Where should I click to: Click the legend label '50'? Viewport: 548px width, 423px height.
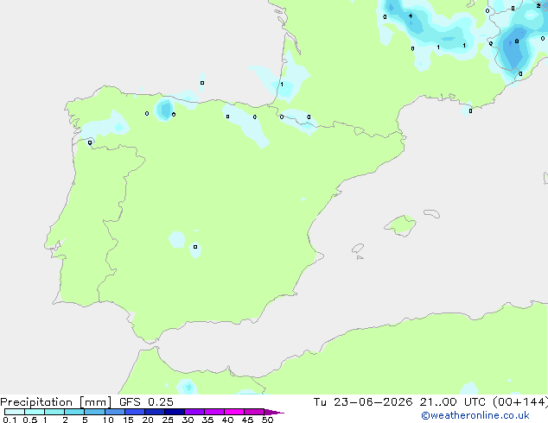267,420
